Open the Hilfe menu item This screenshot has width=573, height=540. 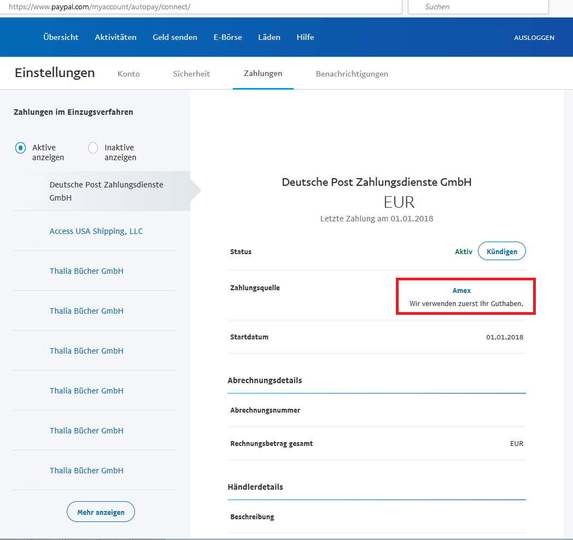[x=305, y=37]
